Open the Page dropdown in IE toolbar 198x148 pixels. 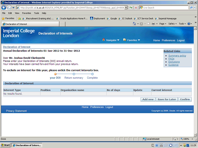pos(163,24)
